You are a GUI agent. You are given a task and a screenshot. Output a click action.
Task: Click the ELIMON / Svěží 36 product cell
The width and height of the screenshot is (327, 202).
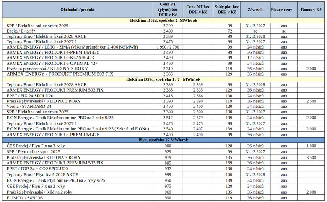pyautogui.click(x=26, y=197)
